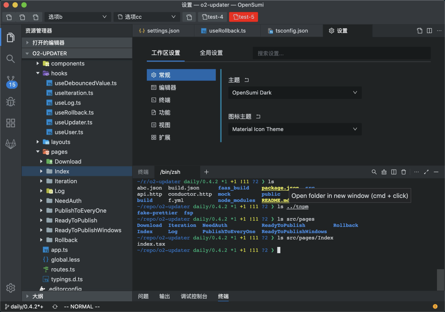Click the settings gear at bottom of activity bar
445x312 pixels.
click(11, 288)
